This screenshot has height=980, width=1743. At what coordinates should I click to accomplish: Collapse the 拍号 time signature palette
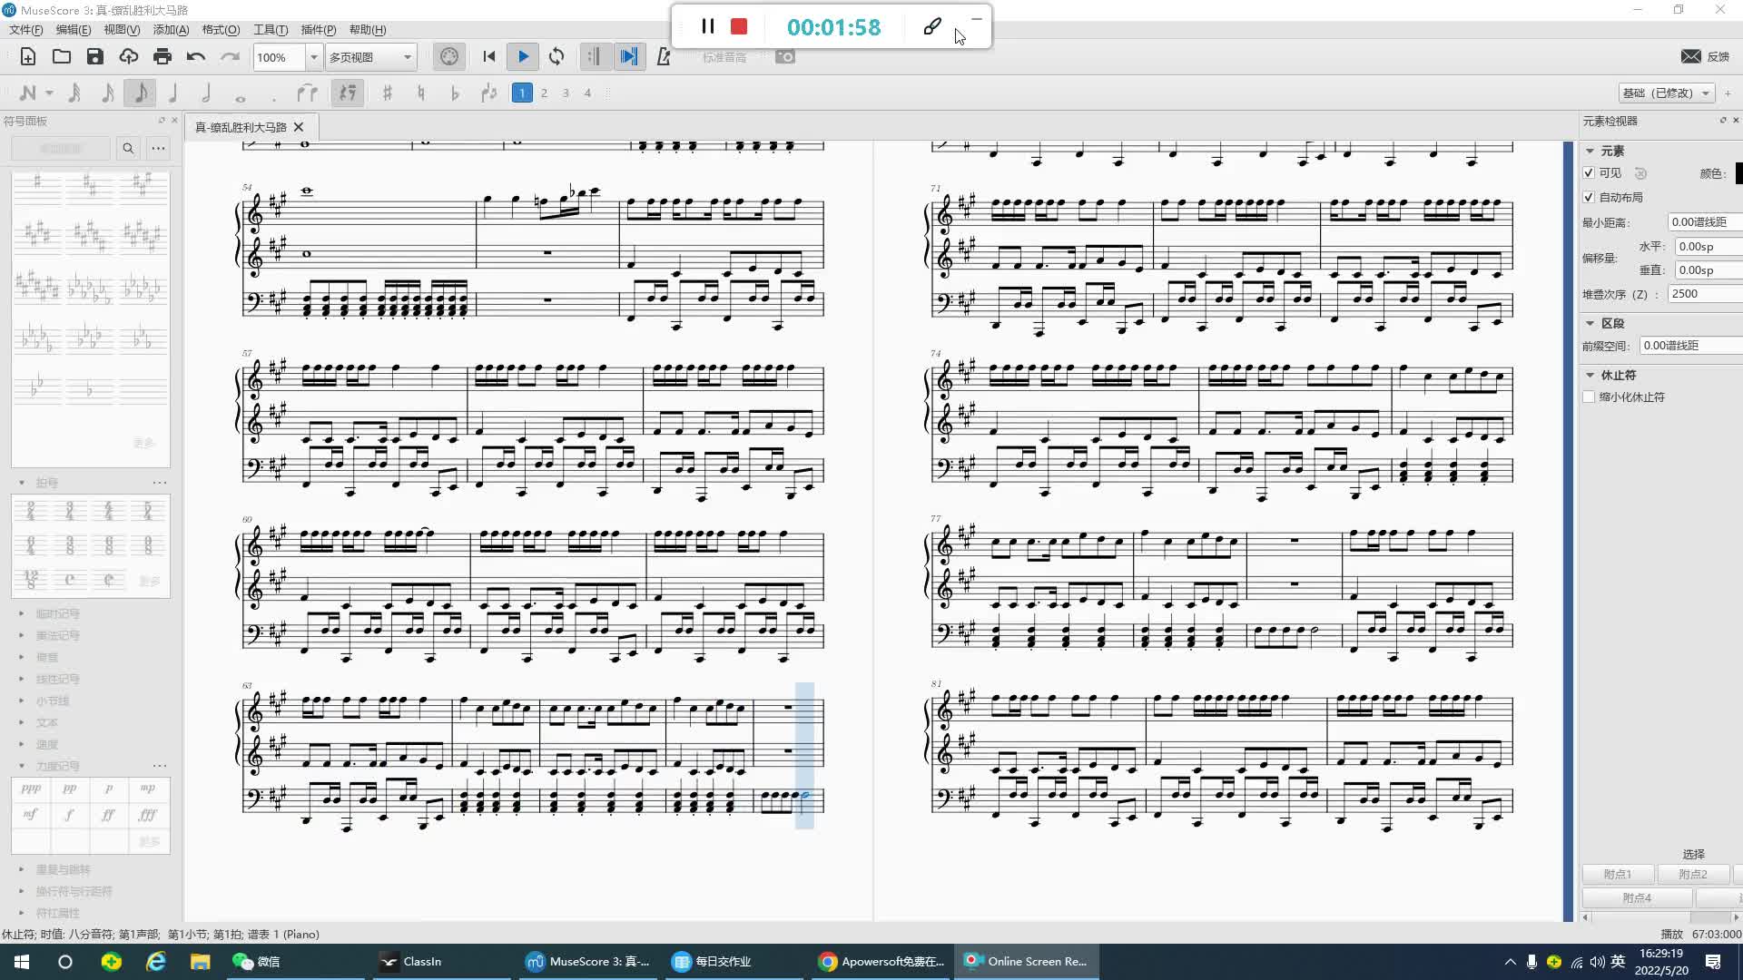22,483
